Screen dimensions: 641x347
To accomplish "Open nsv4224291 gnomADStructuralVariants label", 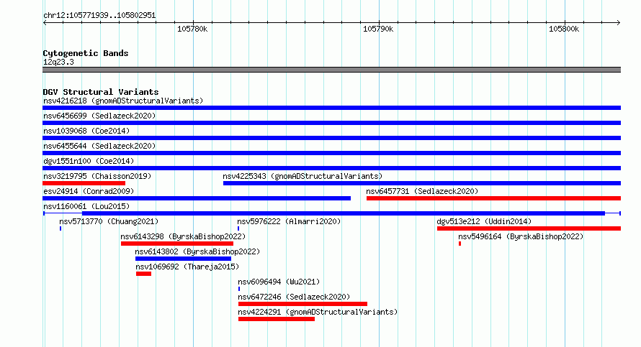I will 318,312.
